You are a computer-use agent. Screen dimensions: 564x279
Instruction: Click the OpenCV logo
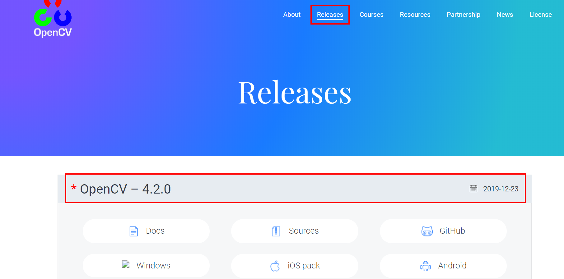click(53, 19)
